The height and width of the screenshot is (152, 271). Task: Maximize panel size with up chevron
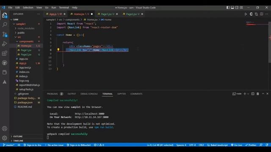(x=263, y=94)
